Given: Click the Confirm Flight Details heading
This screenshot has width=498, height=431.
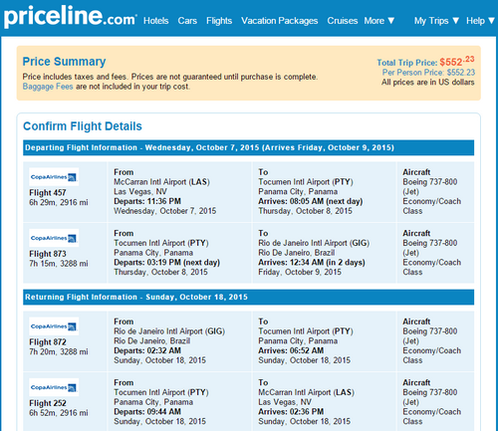Looking at the screenshot, I should [x=83, y=126].
